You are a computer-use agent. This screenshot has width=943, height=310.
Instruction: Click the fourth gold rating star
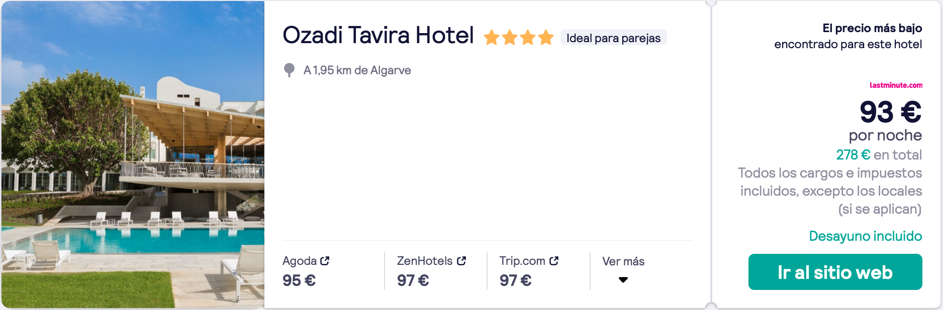pos(546,38)
